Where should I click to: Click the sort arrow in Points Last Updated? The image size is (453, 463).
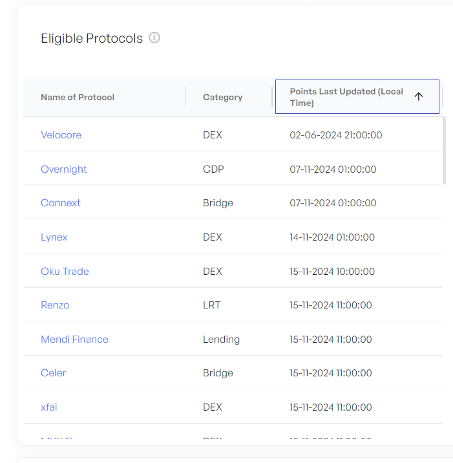[419, 96]
